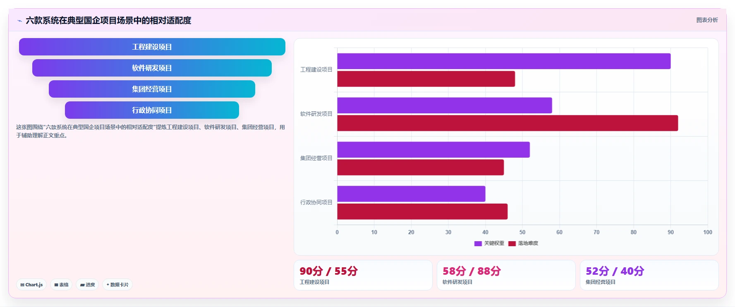
Task: Click the x-axis tick labeled 100
Action: click(x=708, y=233)
